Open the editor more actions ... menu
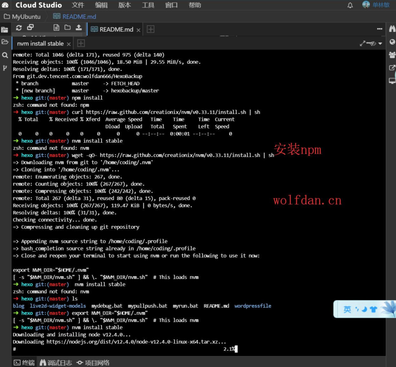Viewport: 396px width, 367px height. pyautogui.click(x=379, y=29)
